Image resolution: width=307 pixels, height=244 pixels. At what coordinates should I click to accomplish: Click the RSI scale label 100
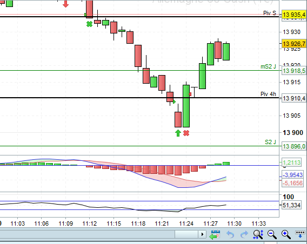tap(288, 196)
